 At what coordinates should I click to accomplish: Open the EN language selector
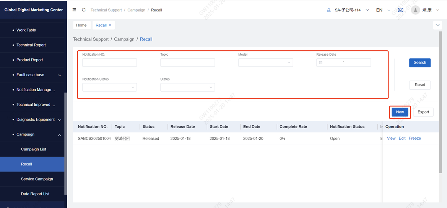pyautogui.click(x=383, y=10)
